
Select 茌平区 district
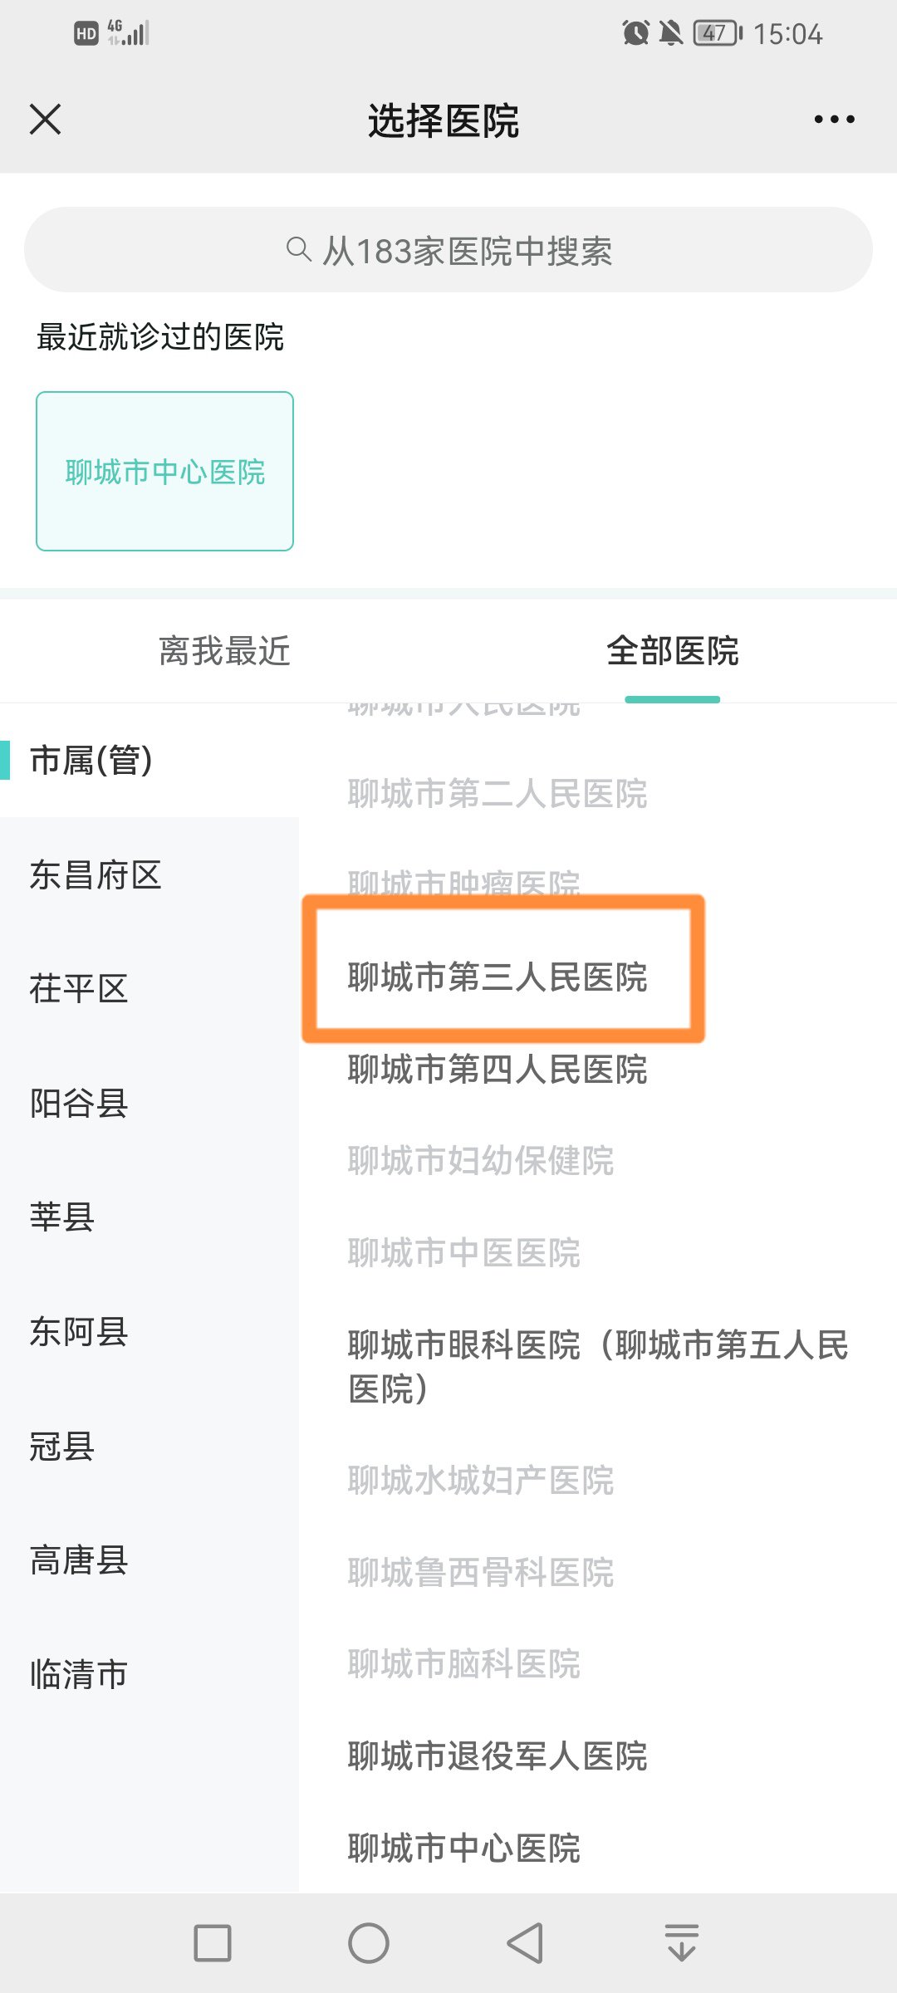pyautogui.click(x=79, y=989)
